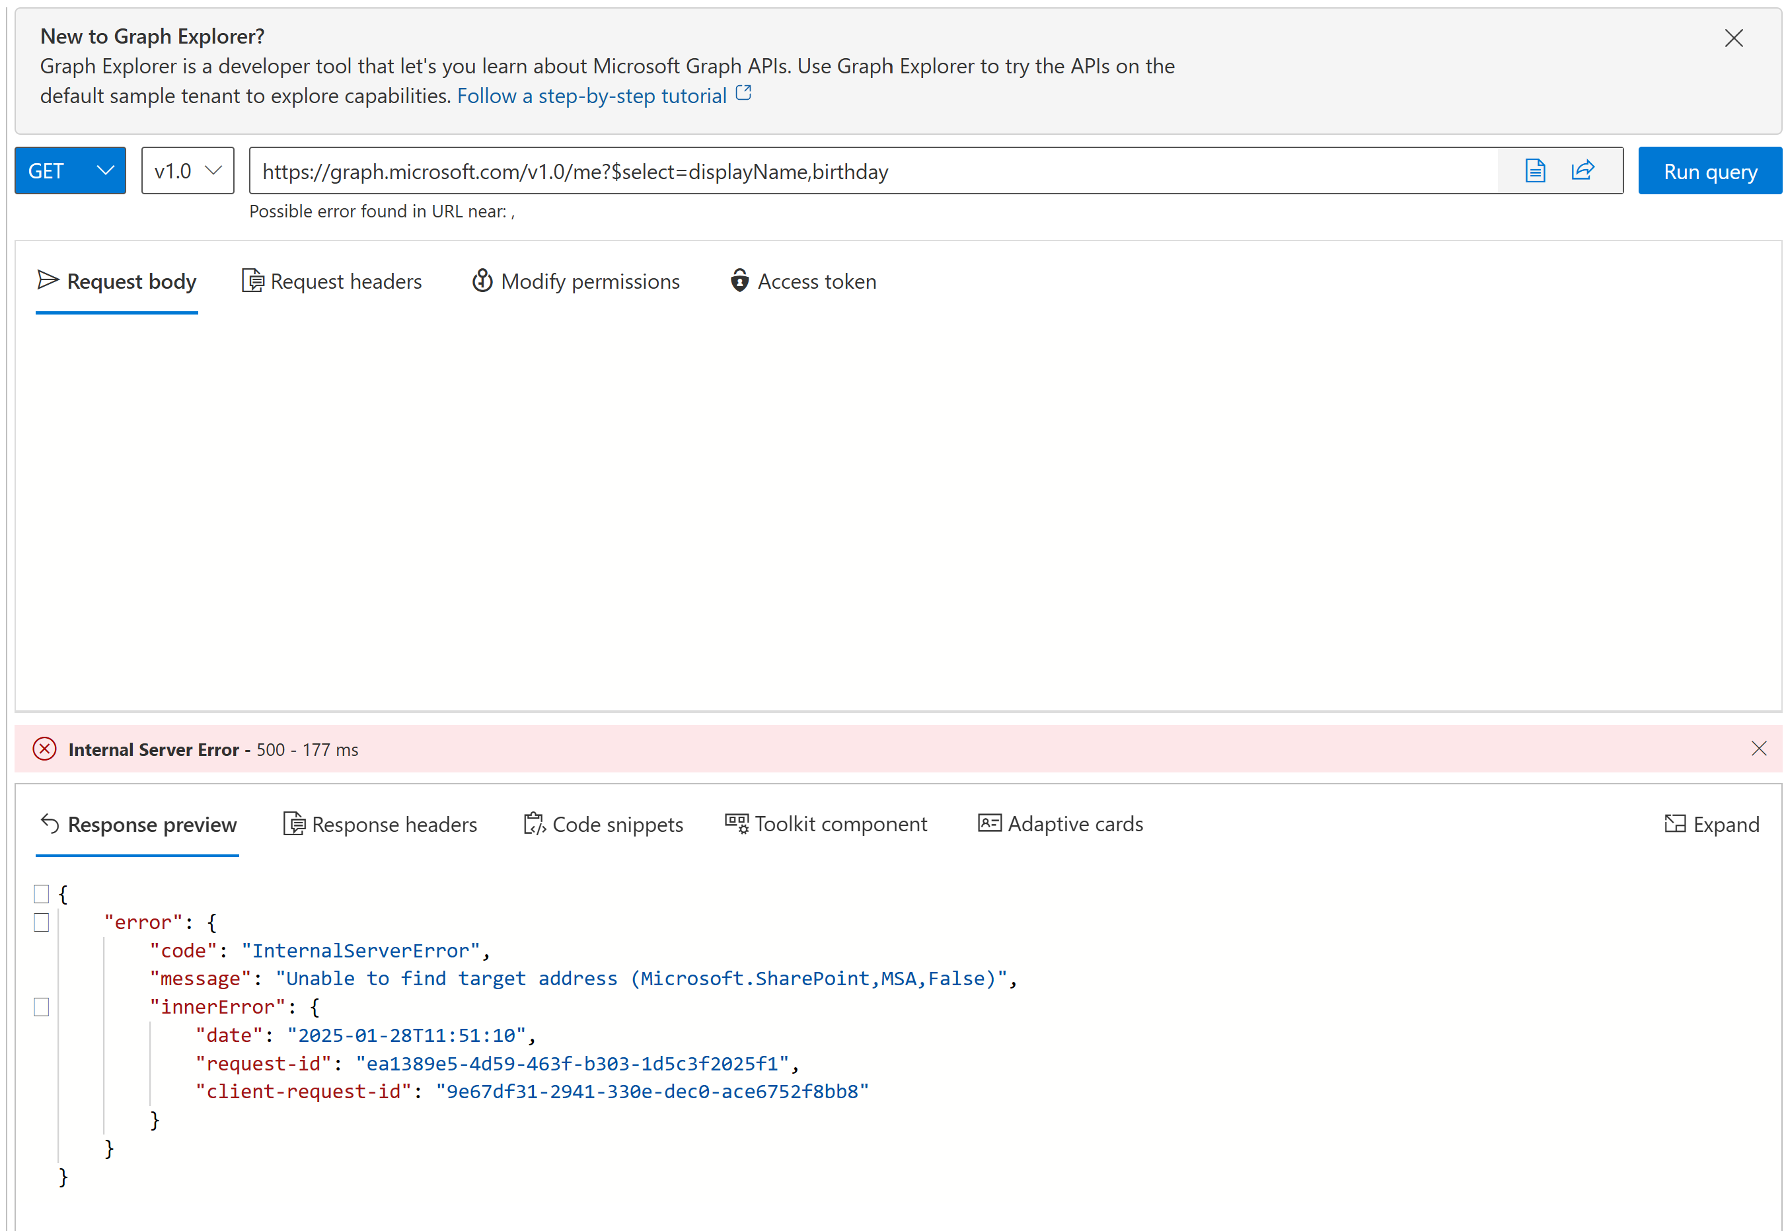Click the Internal Server Error status icon
This screenshot has height=1231, width=1784.
coord(45,749)
